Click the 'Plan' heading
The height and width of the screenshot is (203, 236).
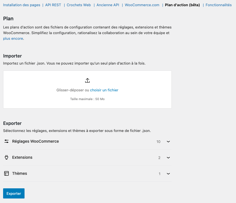pyautogui.click(x=8, y=19)
